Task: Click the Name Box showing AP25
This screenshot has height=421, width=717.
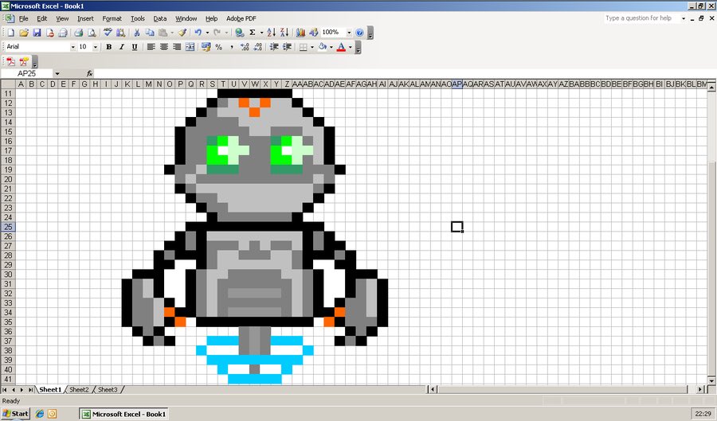Action: [x=26, y=73]
